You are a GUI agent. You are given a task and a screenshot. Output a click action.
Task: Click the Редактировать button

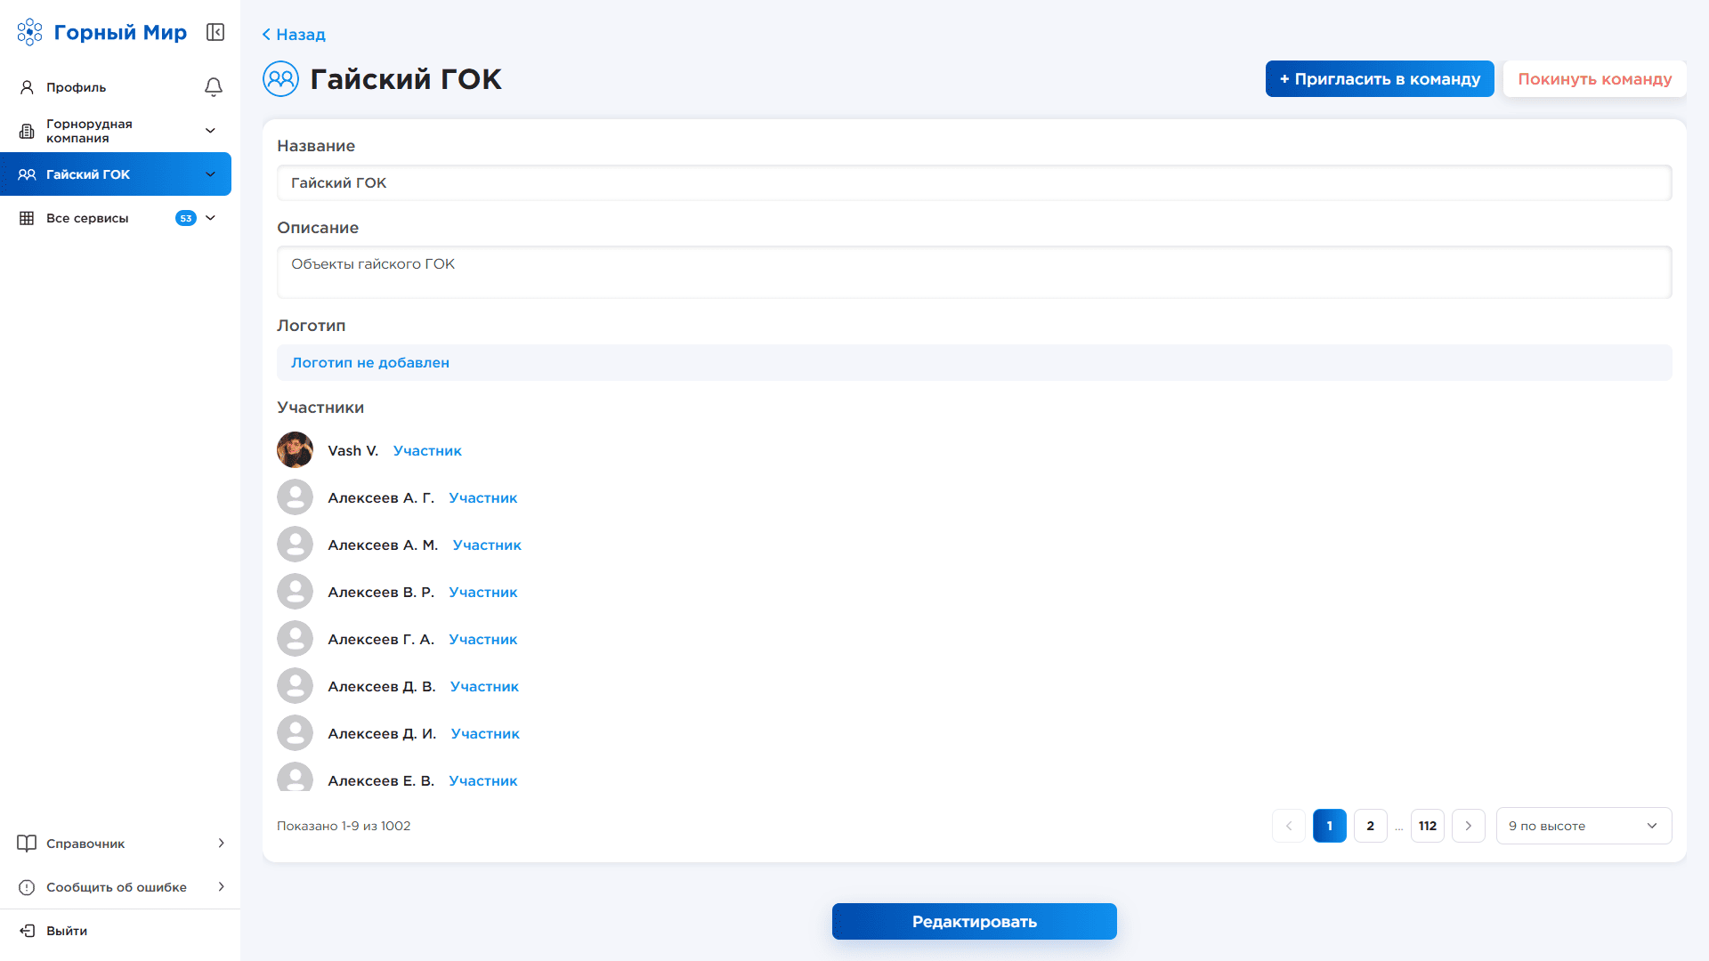click(974, 922)
